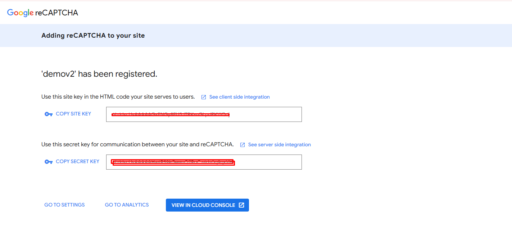Click the reCAPTCHA wordmark in the header

click(x=56, y=13)
